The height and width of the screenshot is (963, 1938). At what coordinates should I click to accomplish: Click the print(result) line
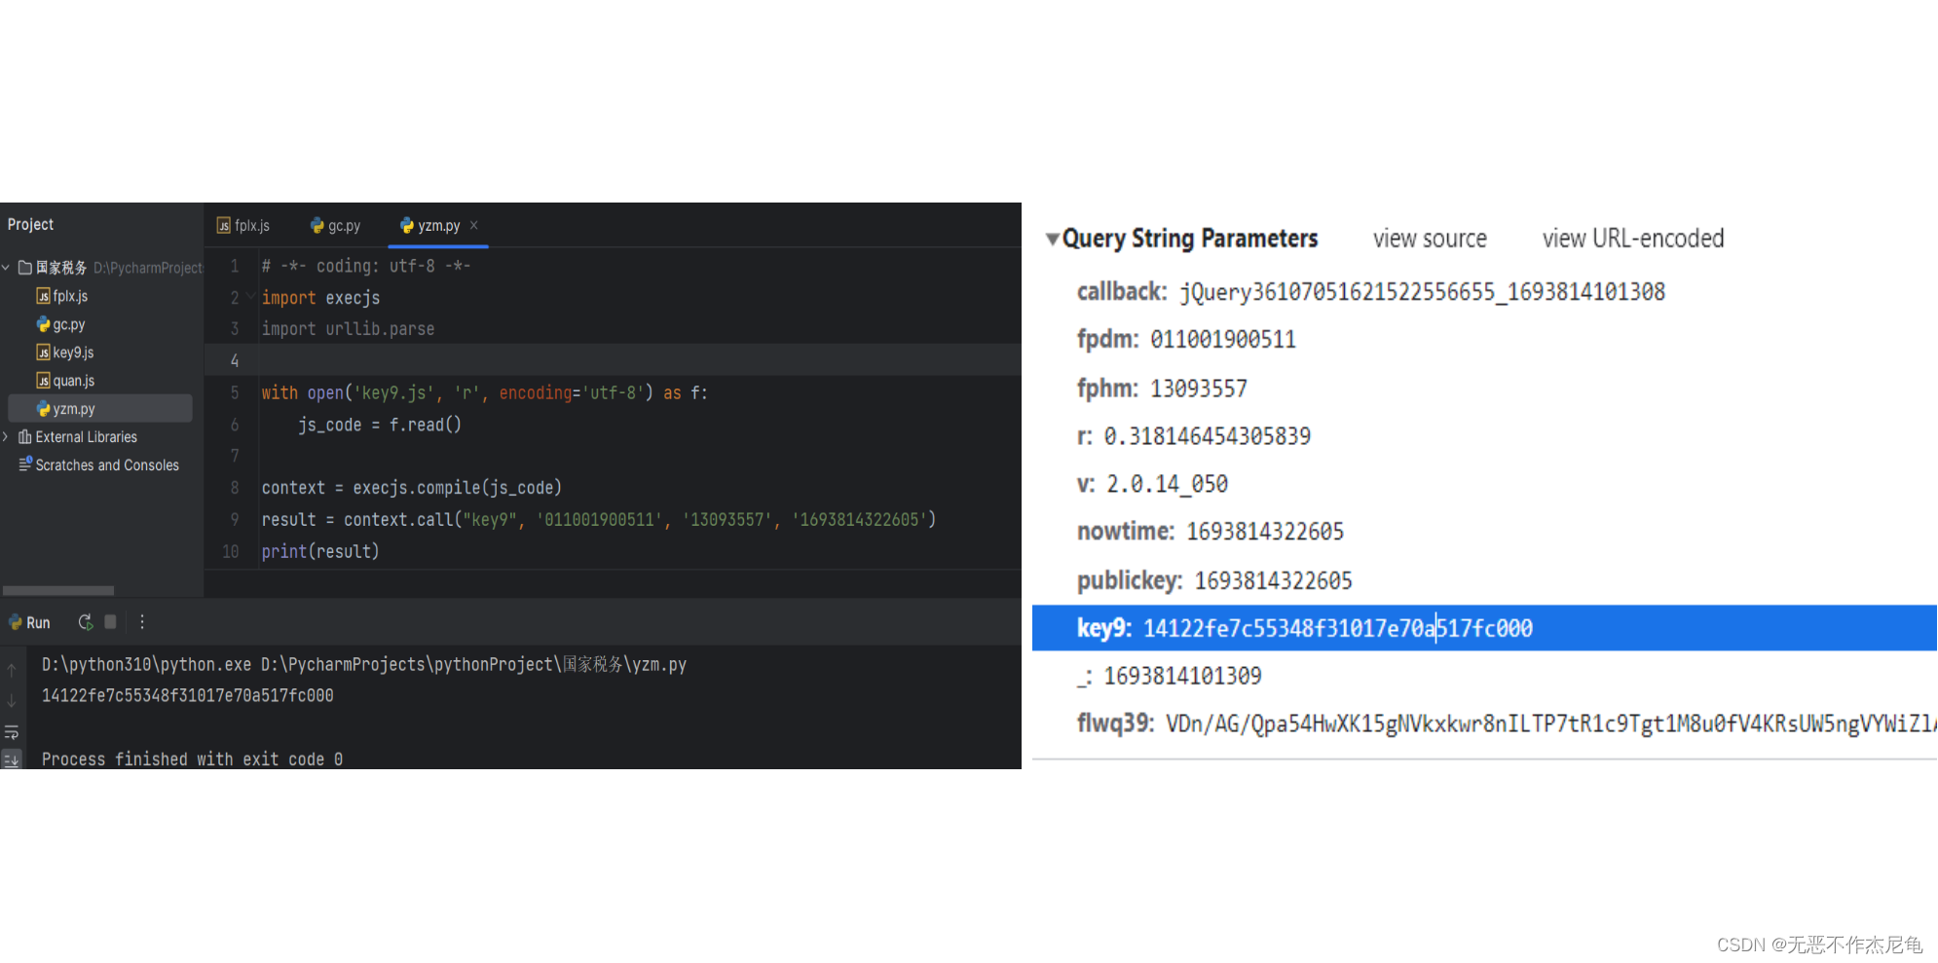[x=319, y=552]
